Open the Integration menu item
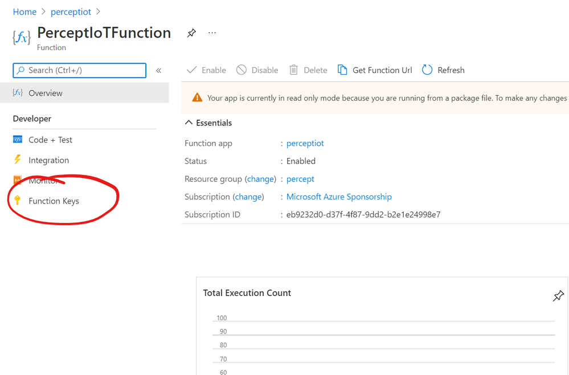 pyautogui.click(x=48, y=160)
